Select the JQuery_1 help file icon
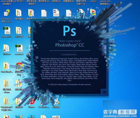Viewport: 140px width, 118px height. [x=7, y=13]
